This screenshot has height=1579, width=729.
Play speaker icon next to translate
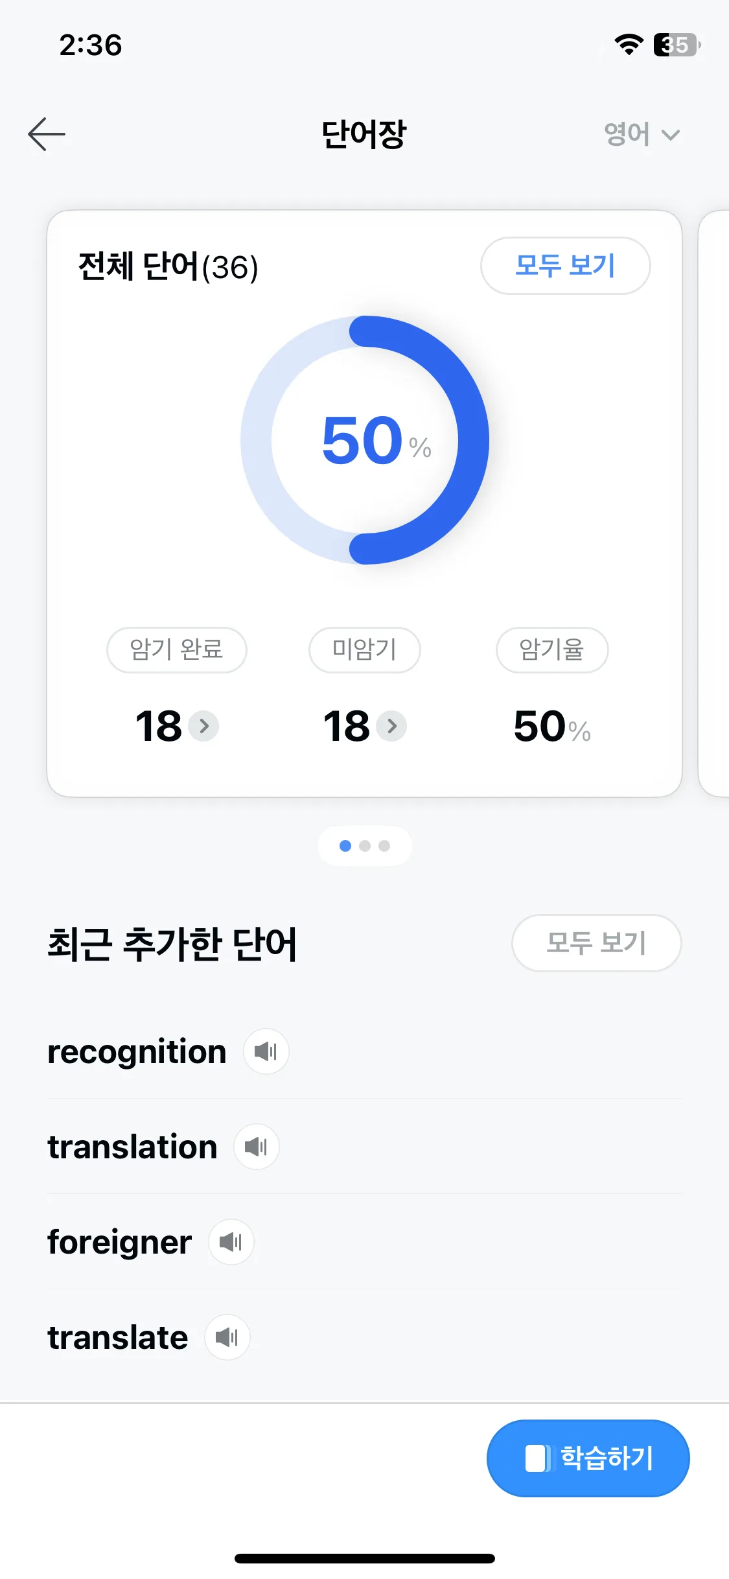pos(227,1337)
